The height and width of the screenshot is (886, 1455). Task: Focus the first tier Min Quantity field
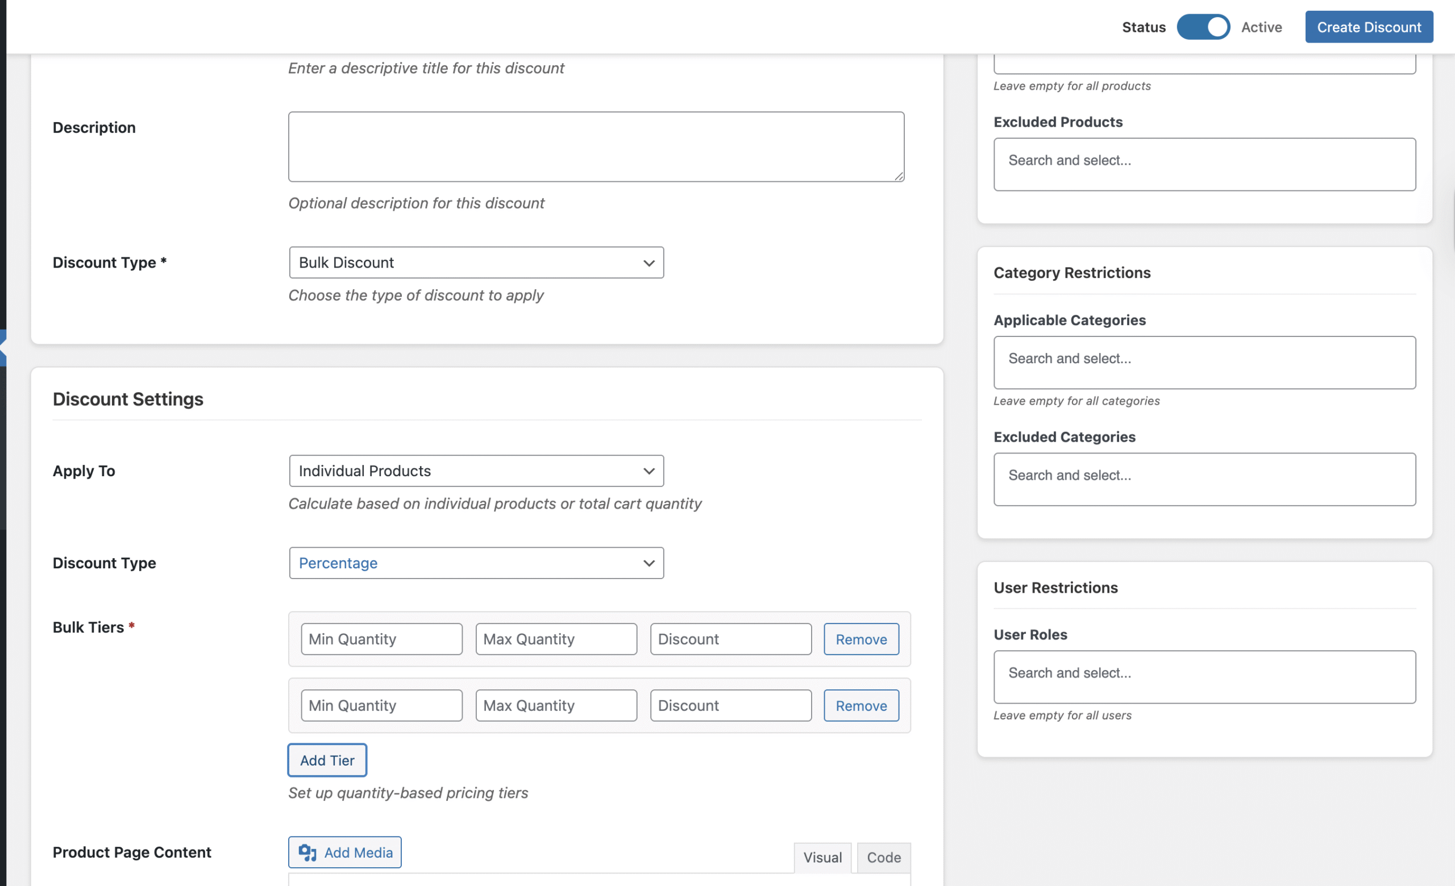pyautogui.click(x=381, y=639)
